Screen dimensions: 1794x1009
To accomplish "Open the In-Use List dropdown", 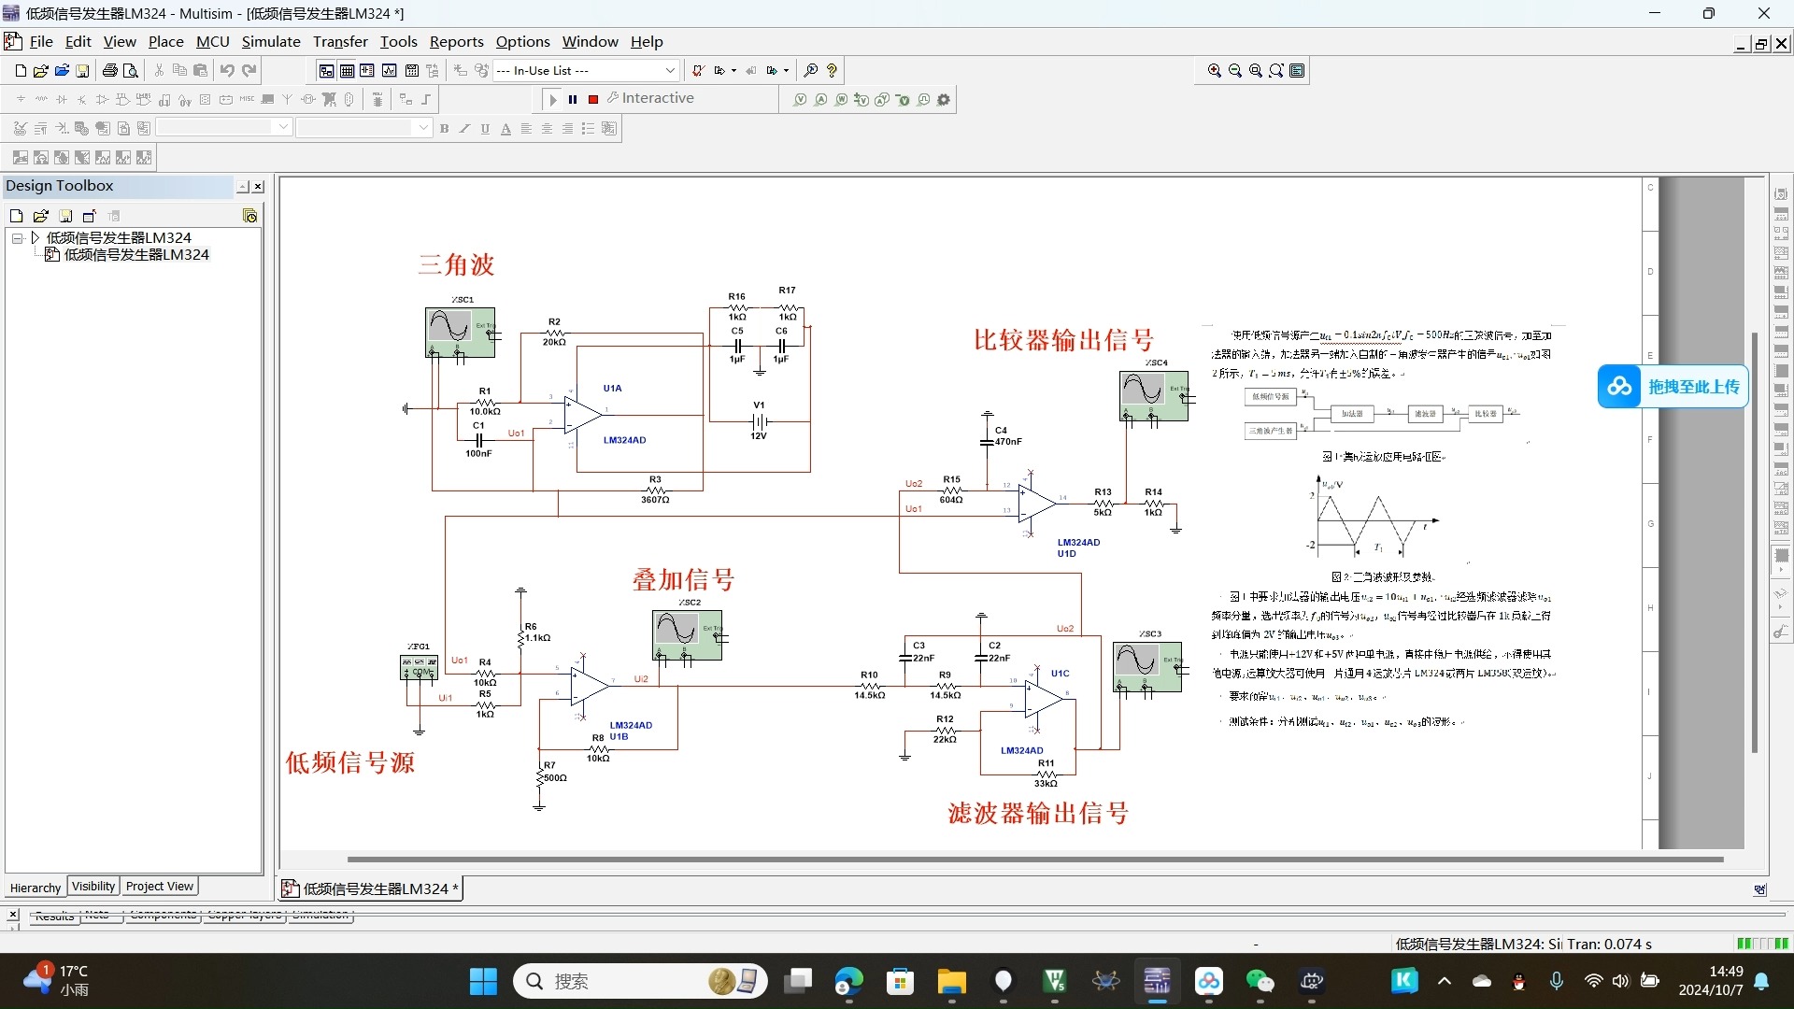I will click(x=669, y=70).
